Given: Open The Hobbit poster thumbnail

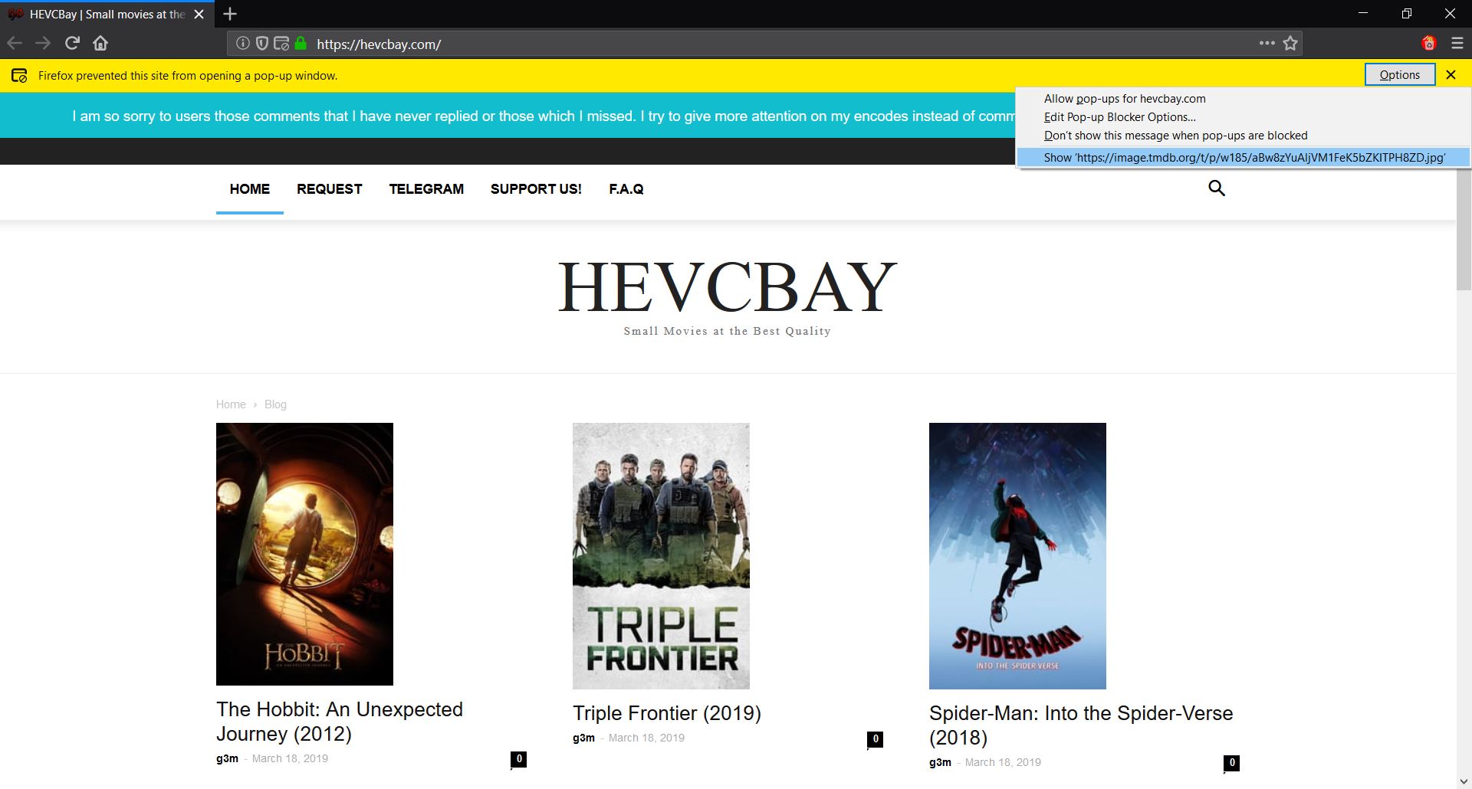Looking at the screenshot, I should point(304,554).
